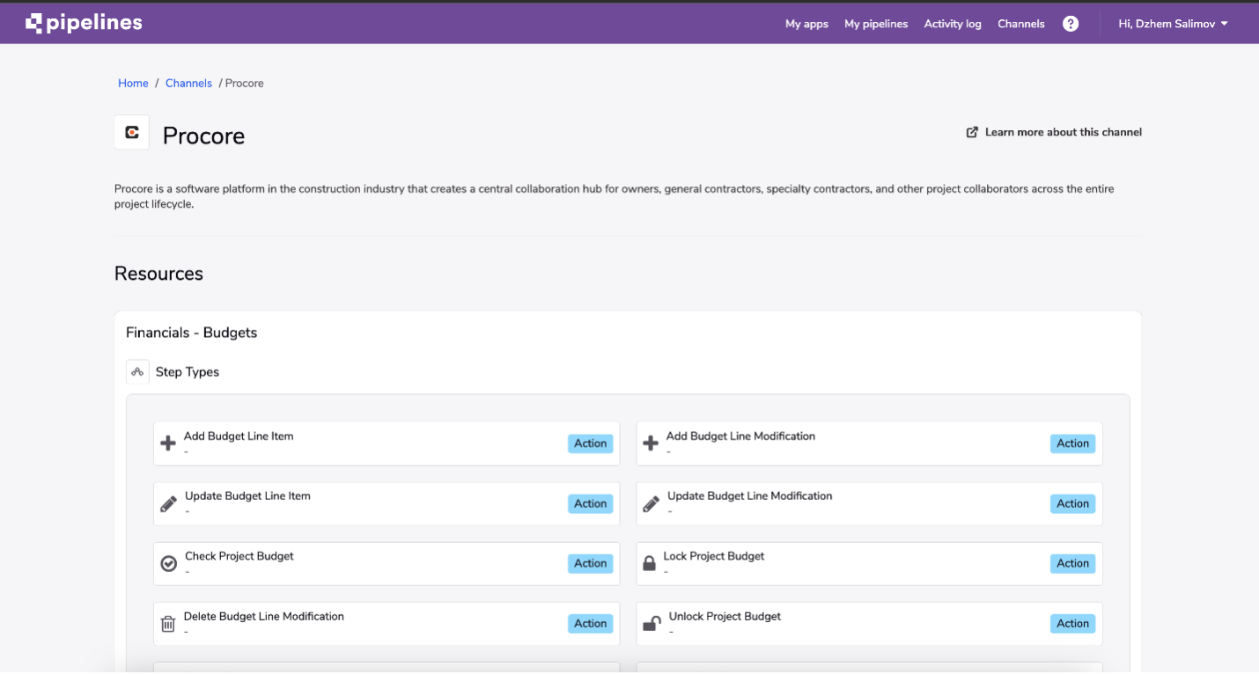1259x674 pixels.
Task: Go to My pipelines
Action: (876, 24)
